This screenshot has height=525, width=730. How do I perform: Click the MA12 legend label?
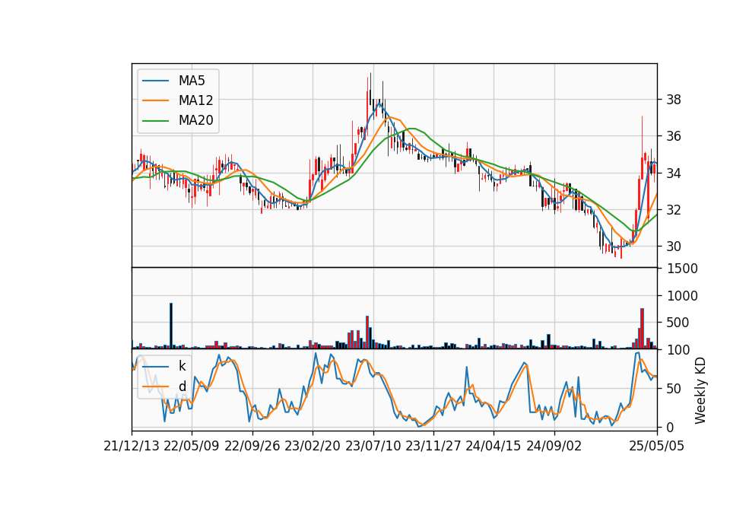(x=195, y=100)
